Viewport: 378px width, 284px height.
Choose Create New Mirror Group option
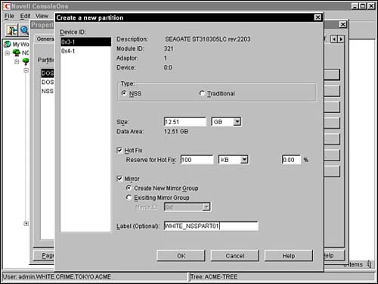(x=129, y=188)
